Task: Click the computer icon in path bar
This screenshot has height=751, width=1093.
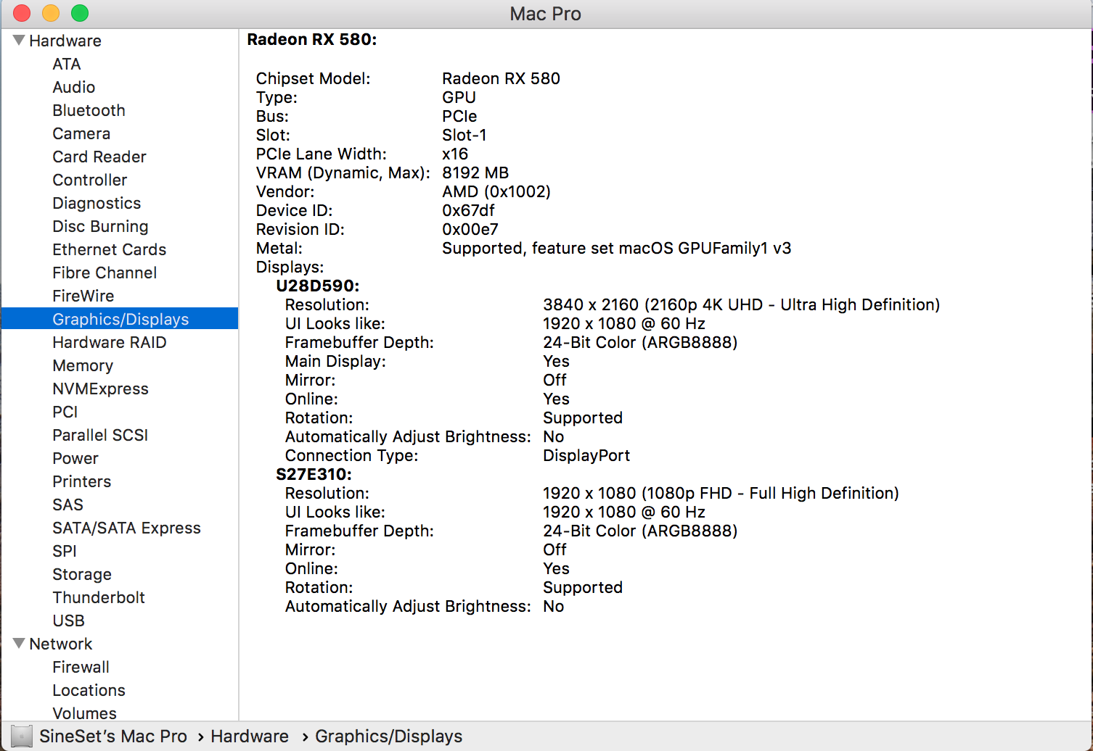Action: tap(22, 736)
